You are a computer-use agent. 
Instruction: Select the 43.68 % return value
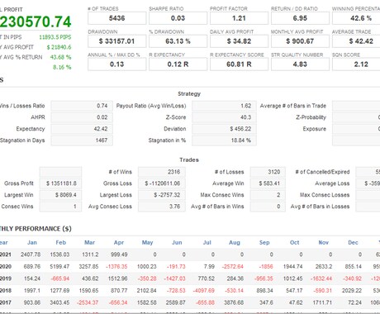tap(60, 57)
